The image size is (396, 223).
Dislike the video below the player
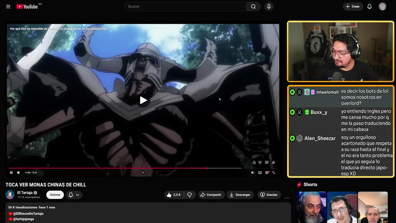point(190,195)
